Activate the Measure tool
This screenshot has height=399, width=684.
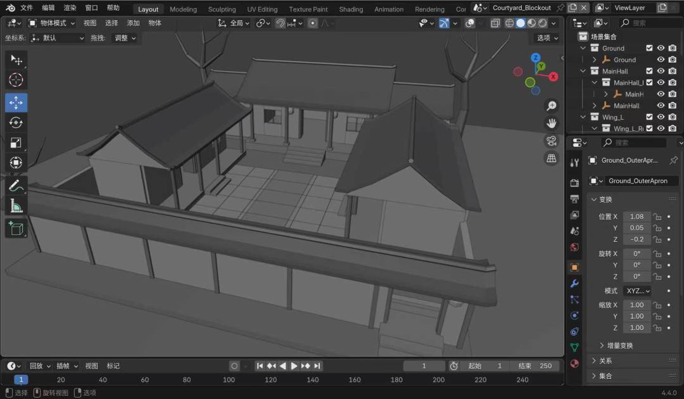point(16,206)
